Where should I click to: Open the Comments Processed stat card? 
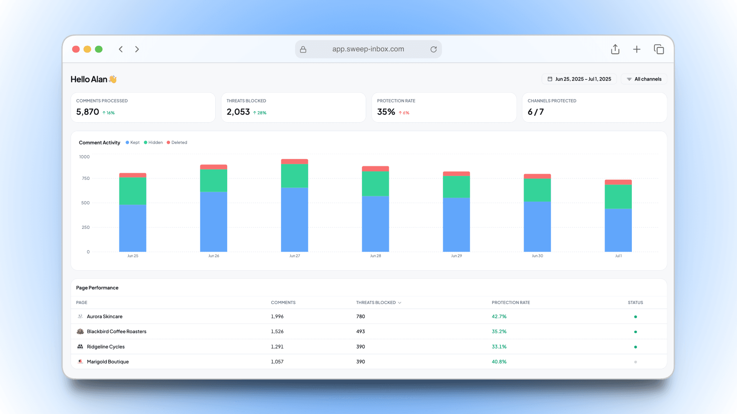pyautogui.click(x=143, y=107)
